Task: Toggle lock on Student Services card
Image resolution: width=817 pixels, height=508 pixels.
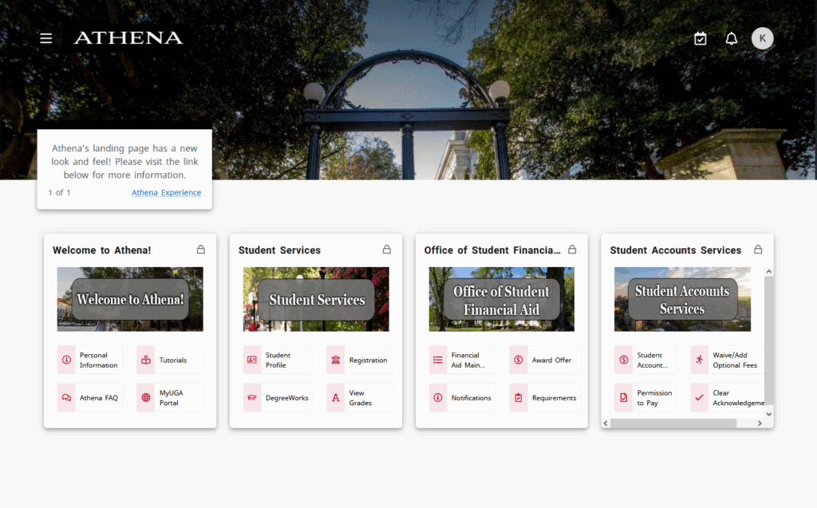Action: (387, 250)
